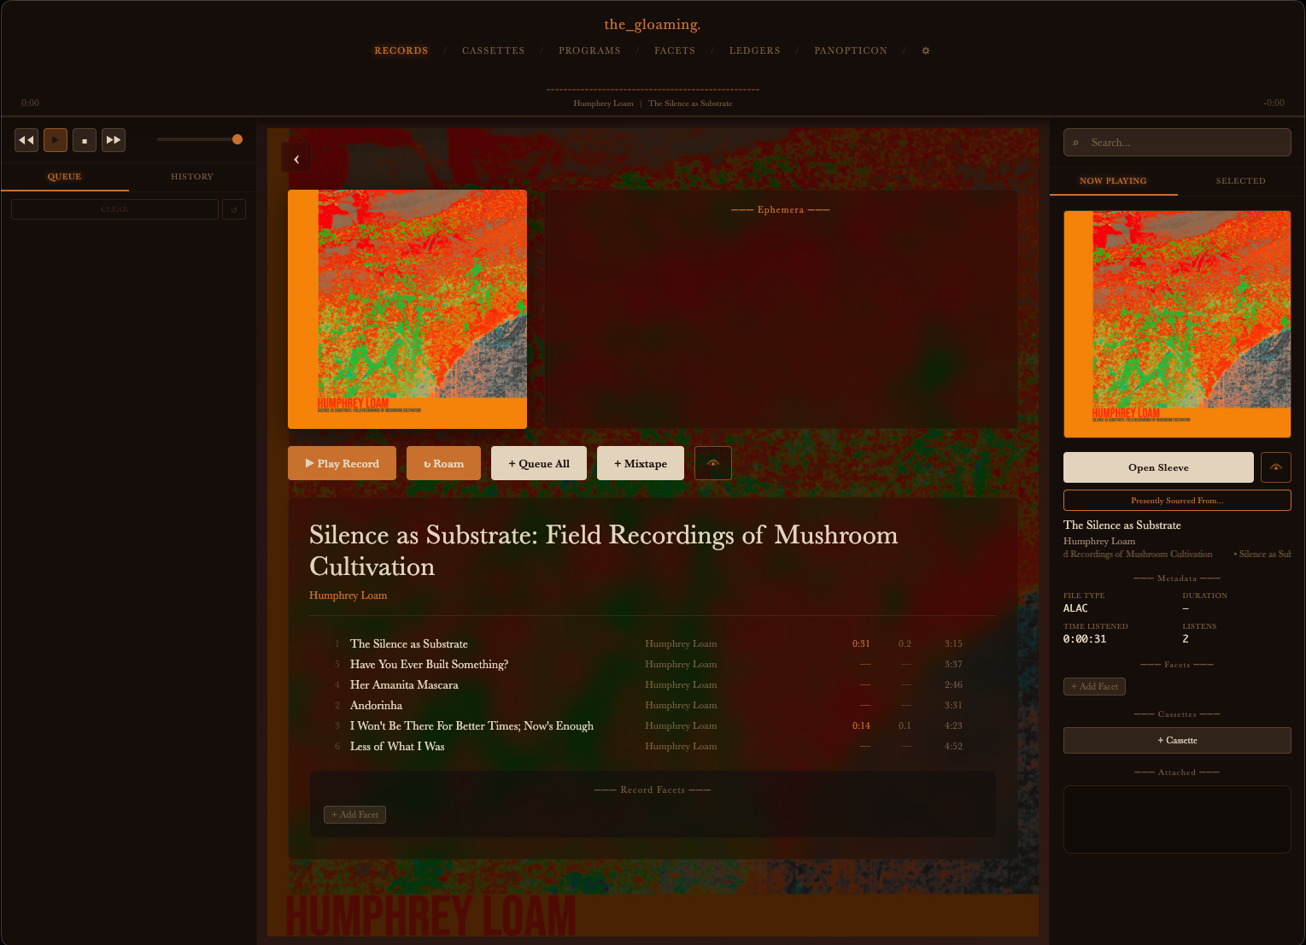Select the track Her Amanita Mascara

coord(404,684)
